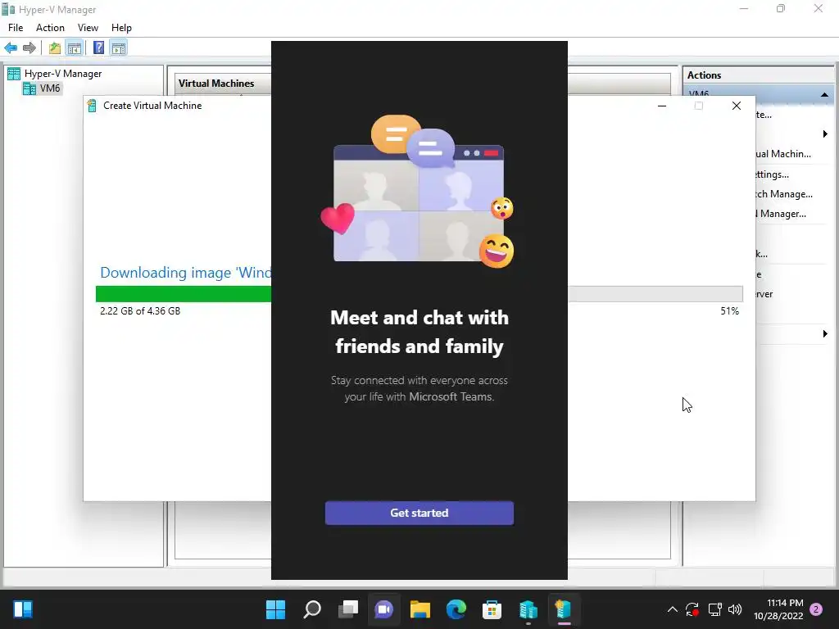Click the Virtual Machines panel header

(216, 84)
